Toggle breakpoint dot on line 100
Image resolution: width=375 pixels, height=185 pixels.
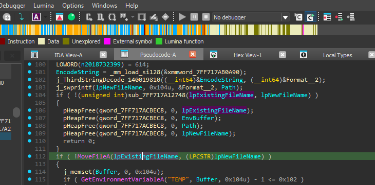[x=29, y=64]
